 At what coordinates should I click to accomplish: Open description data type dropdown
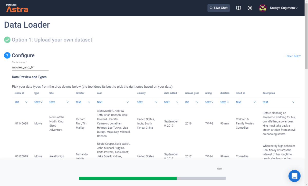pos(278,102)
